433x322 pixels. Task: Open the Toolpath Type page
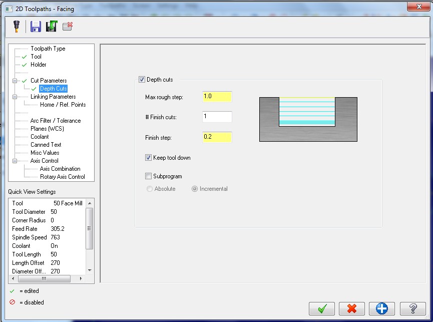(x=48, y=49)
